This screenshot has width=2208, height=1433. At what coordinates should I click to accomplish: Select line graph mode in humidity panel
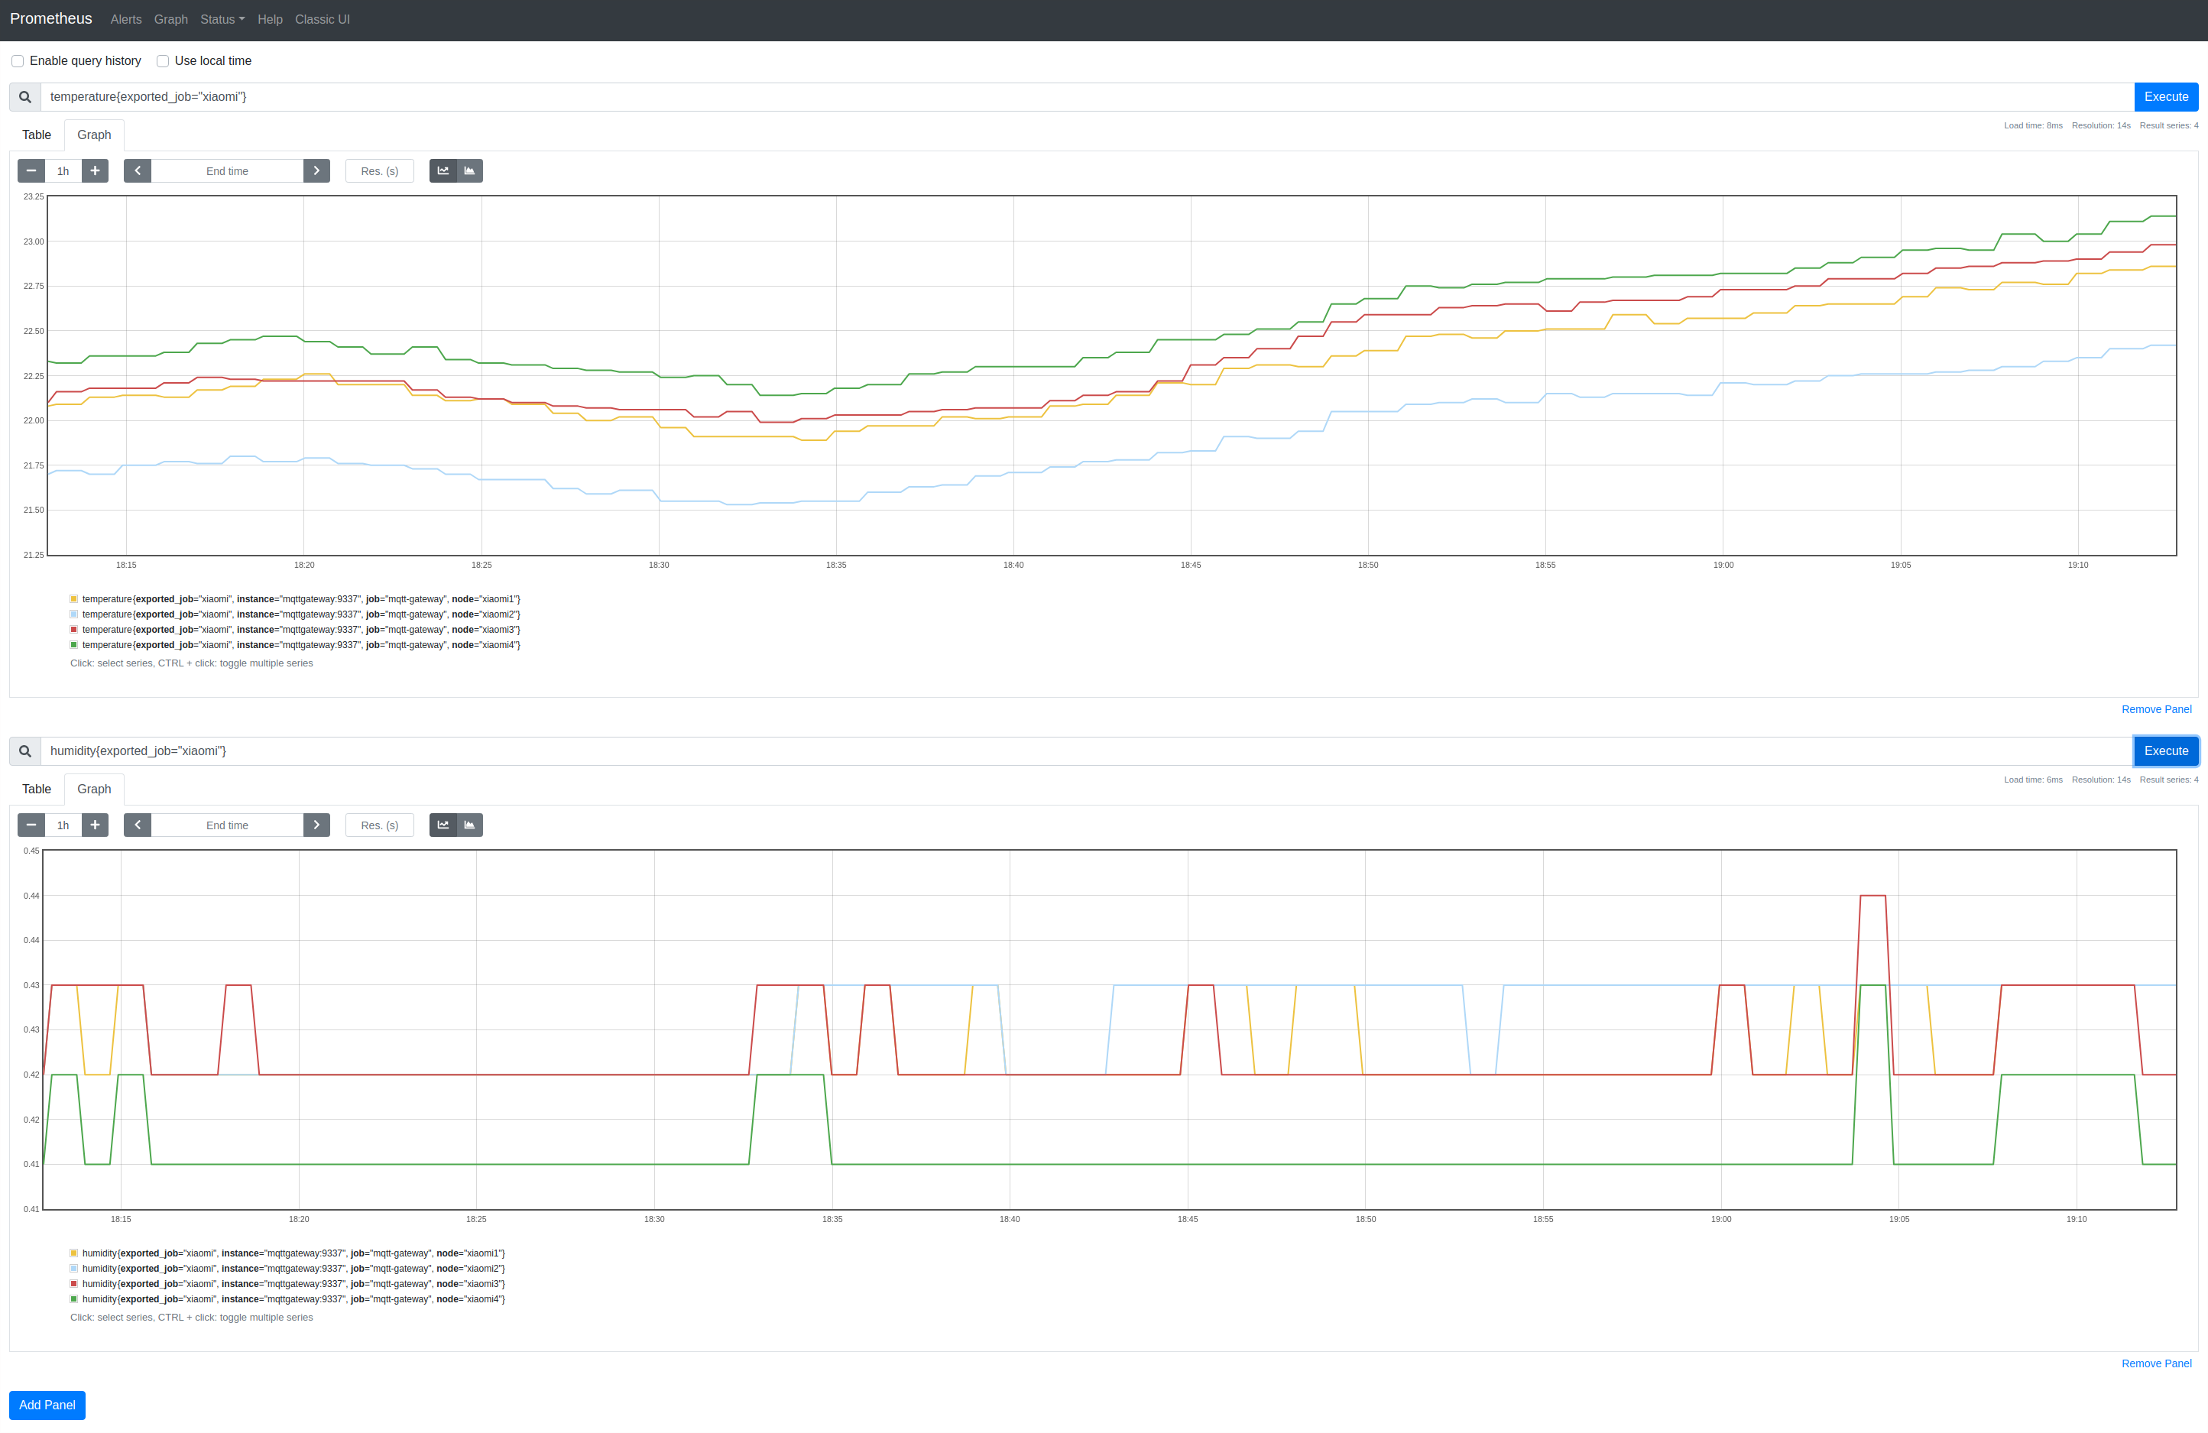coord(443,825)
